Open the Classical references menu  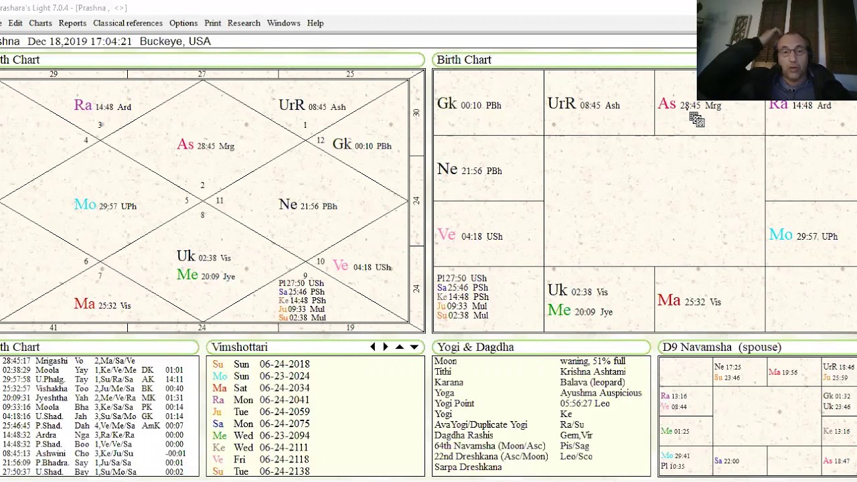128,23
